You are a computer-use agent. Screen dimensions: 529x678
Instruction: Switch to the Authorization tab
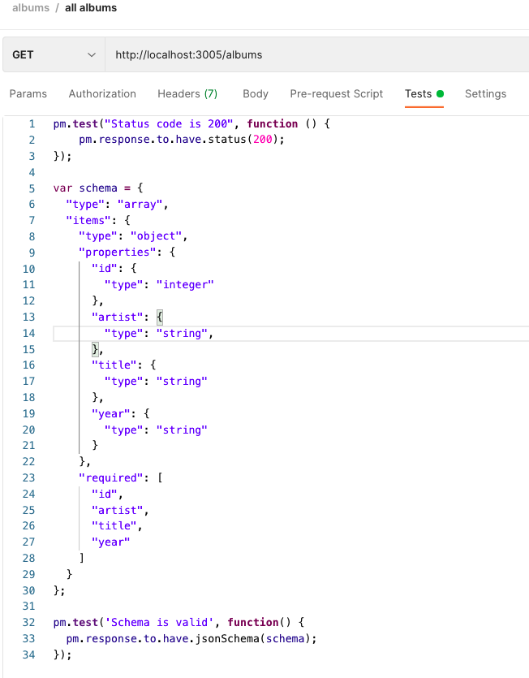pos(102,94)
